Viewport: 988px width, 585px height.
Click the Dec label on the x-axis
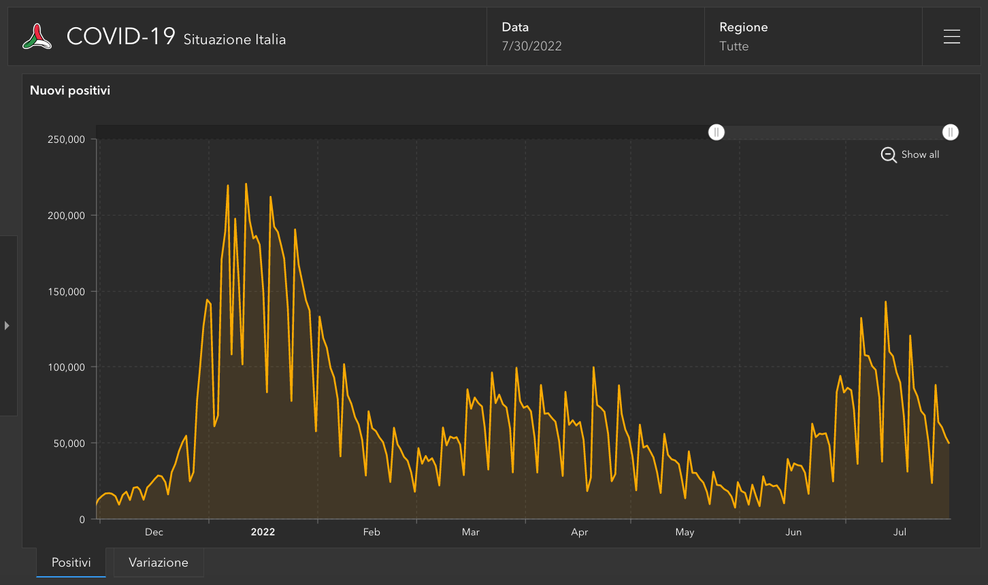[x=154, y=532]
